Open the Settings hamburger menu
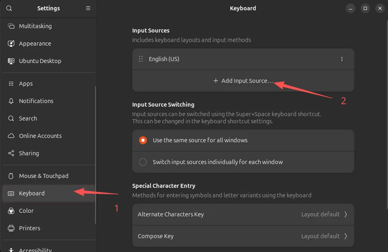 coord(88,8)
